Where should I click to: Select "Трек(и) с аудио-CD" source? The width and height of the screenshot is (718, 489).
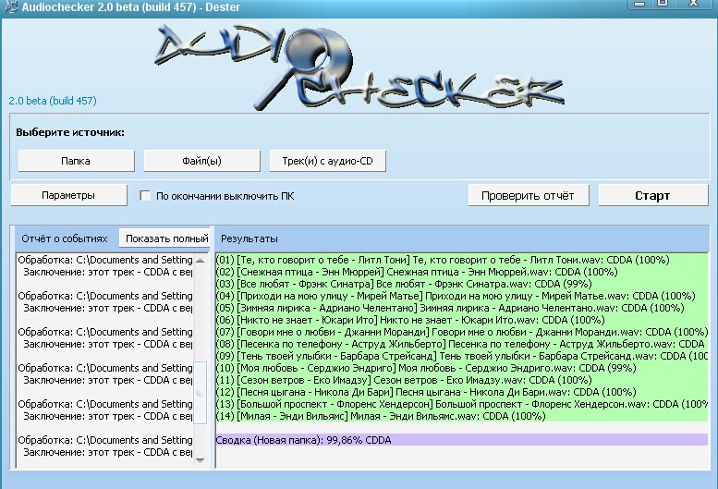(x=327, y=161)
